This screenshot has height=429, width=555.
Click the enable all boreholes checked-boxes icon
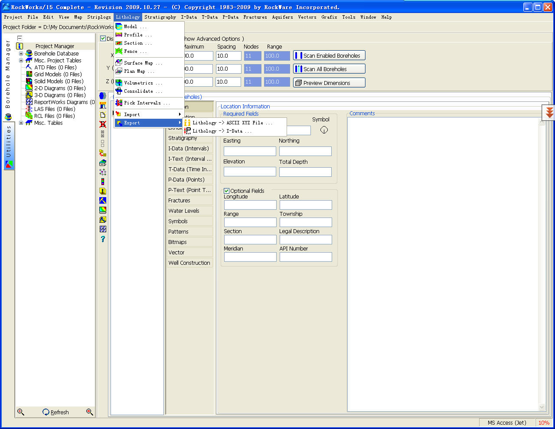click(103, 133)
